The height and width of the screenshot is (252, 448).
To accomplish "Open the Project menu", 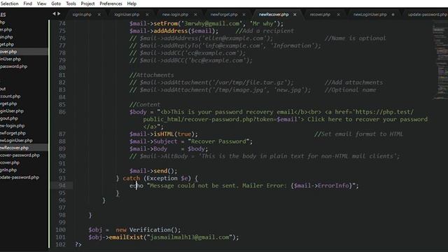I will point(87,3).
